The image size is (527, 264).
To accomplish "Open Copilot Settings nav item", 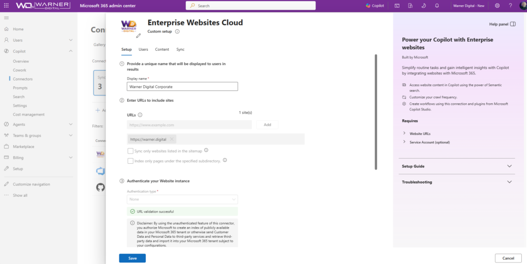I will (x=20, y=106).
